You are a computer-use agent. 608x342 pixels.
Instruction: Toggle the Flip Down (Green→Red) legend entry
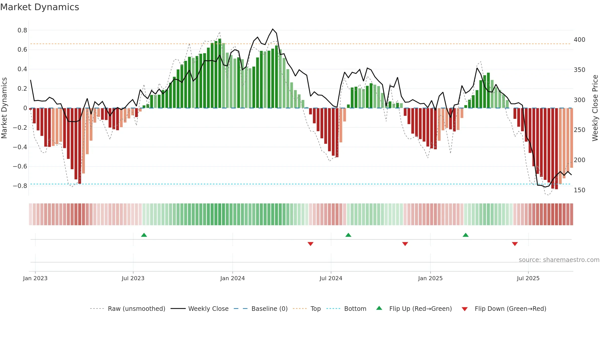(504, 309)
